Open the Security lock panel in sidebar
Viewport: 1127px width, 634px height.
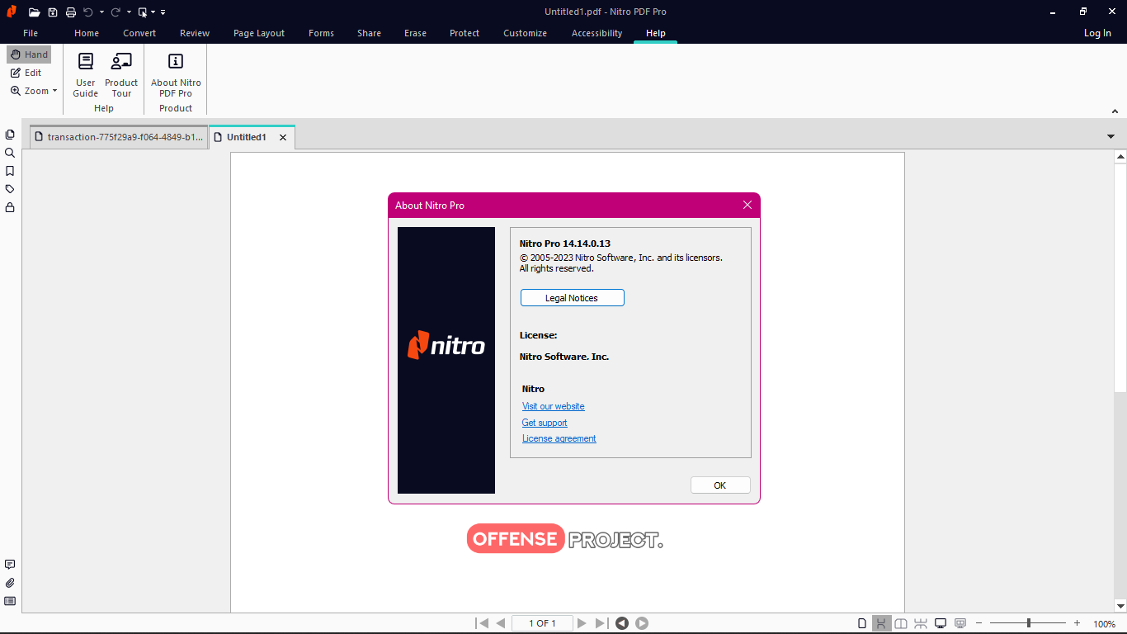pos(10,207)
